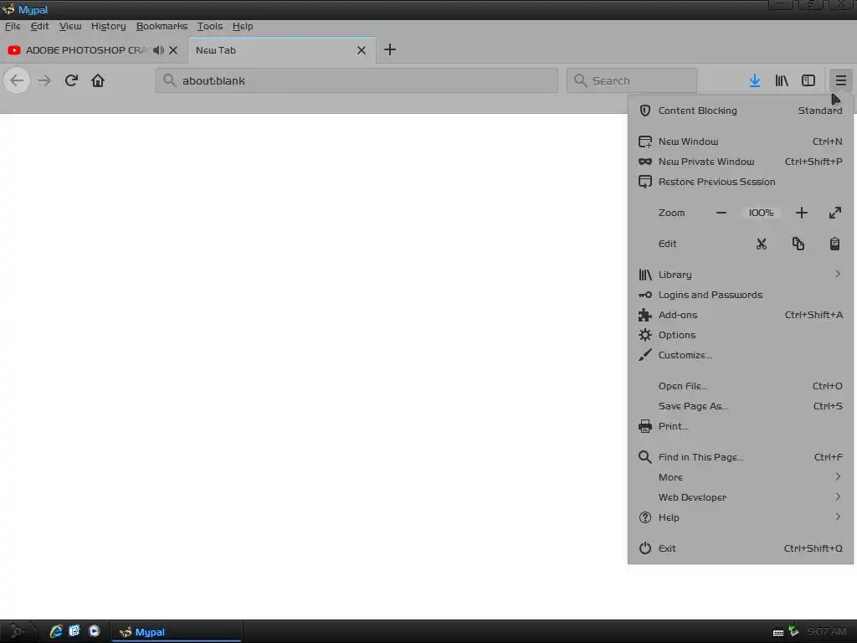This screenshot has height=643, width=857.
Task: Open the Bookmarks menu
Action: pos(162,26)
